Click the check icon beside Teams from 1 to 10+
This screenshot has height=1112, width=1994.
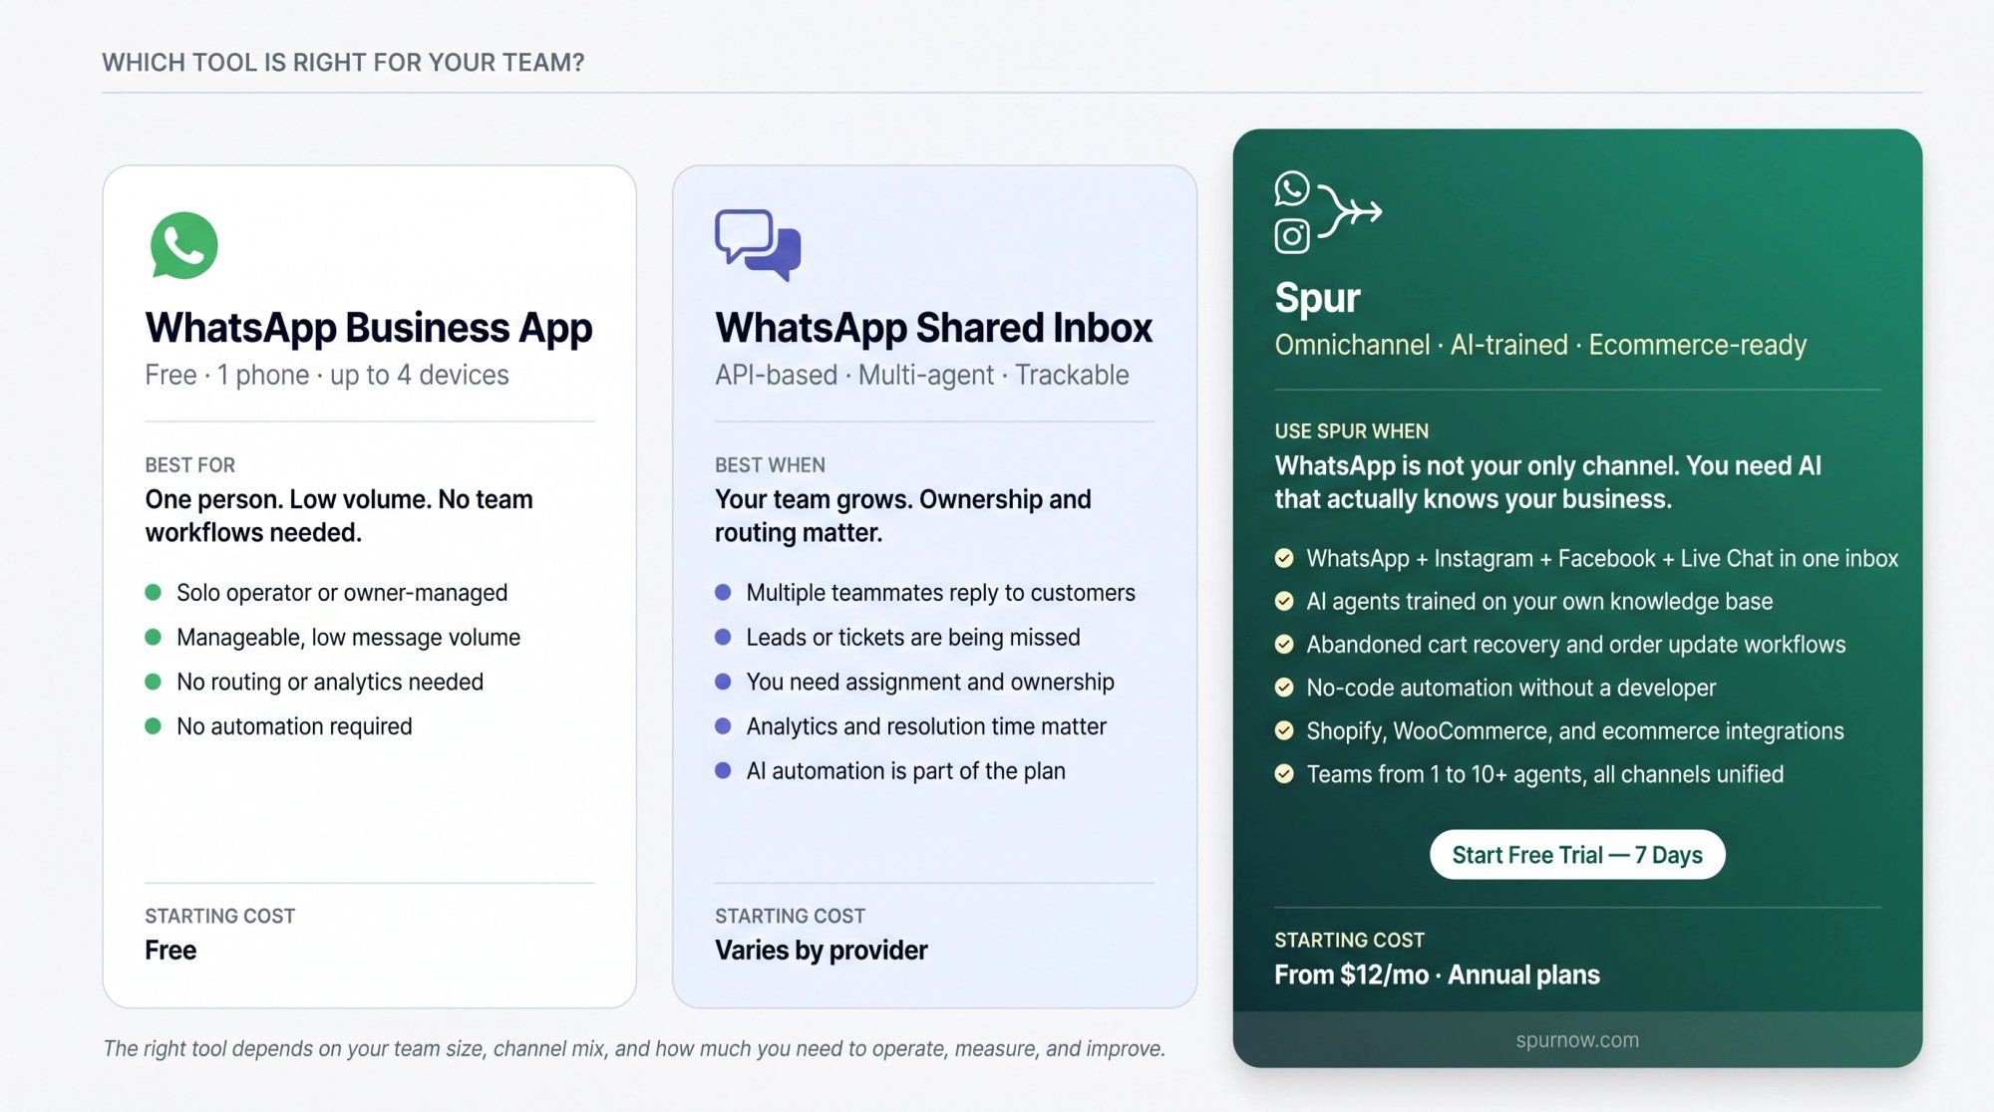[1284, 774]
